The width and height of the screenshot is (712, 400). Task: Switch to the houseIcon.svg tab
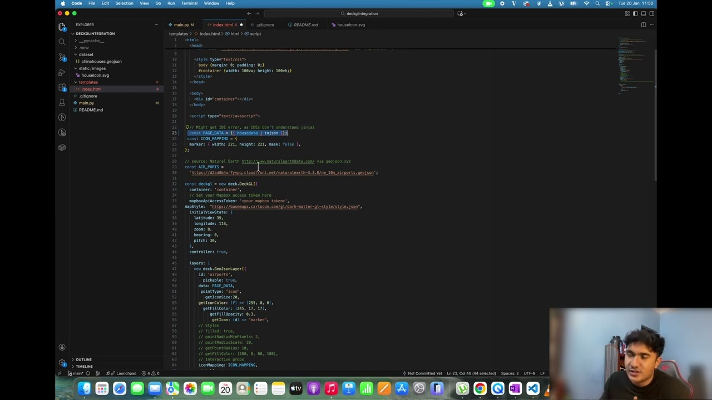(x=350, y=24)
